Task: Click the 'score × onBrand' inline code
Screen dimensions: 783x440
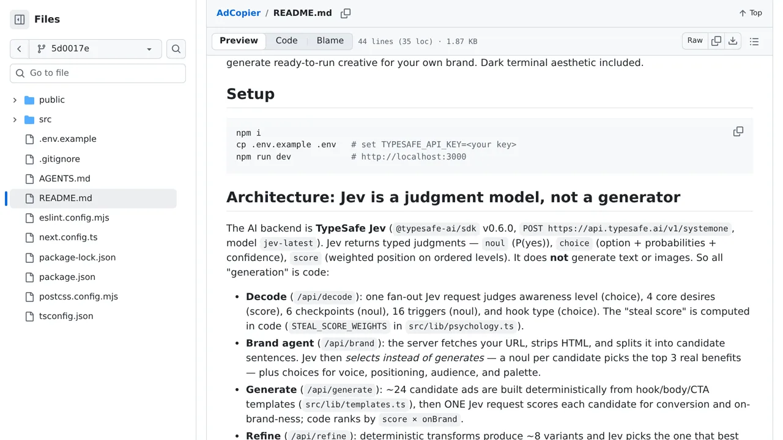Action: tap(420, 419)
